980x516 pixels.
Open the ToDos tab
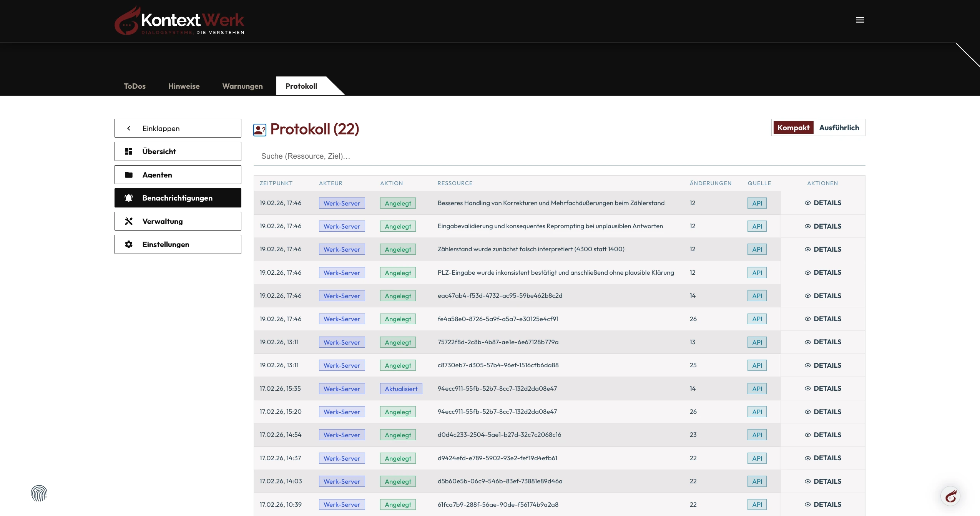(x=135, y=86)
